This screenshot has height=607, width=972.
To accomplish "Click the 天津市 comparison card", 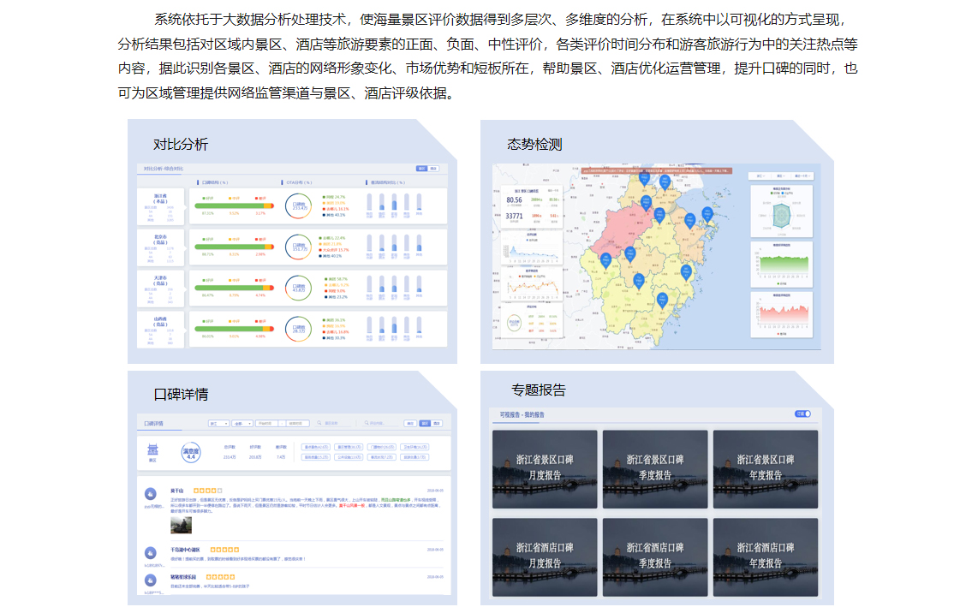I will 163,288.
